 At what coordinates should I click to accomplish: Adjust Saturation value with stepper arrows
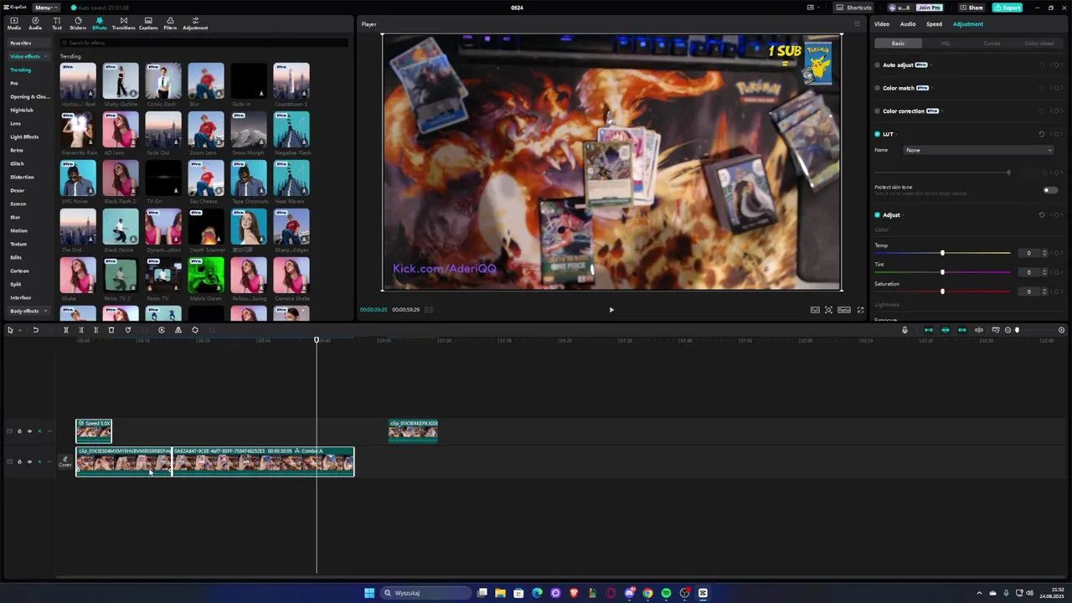point(1044,291)
